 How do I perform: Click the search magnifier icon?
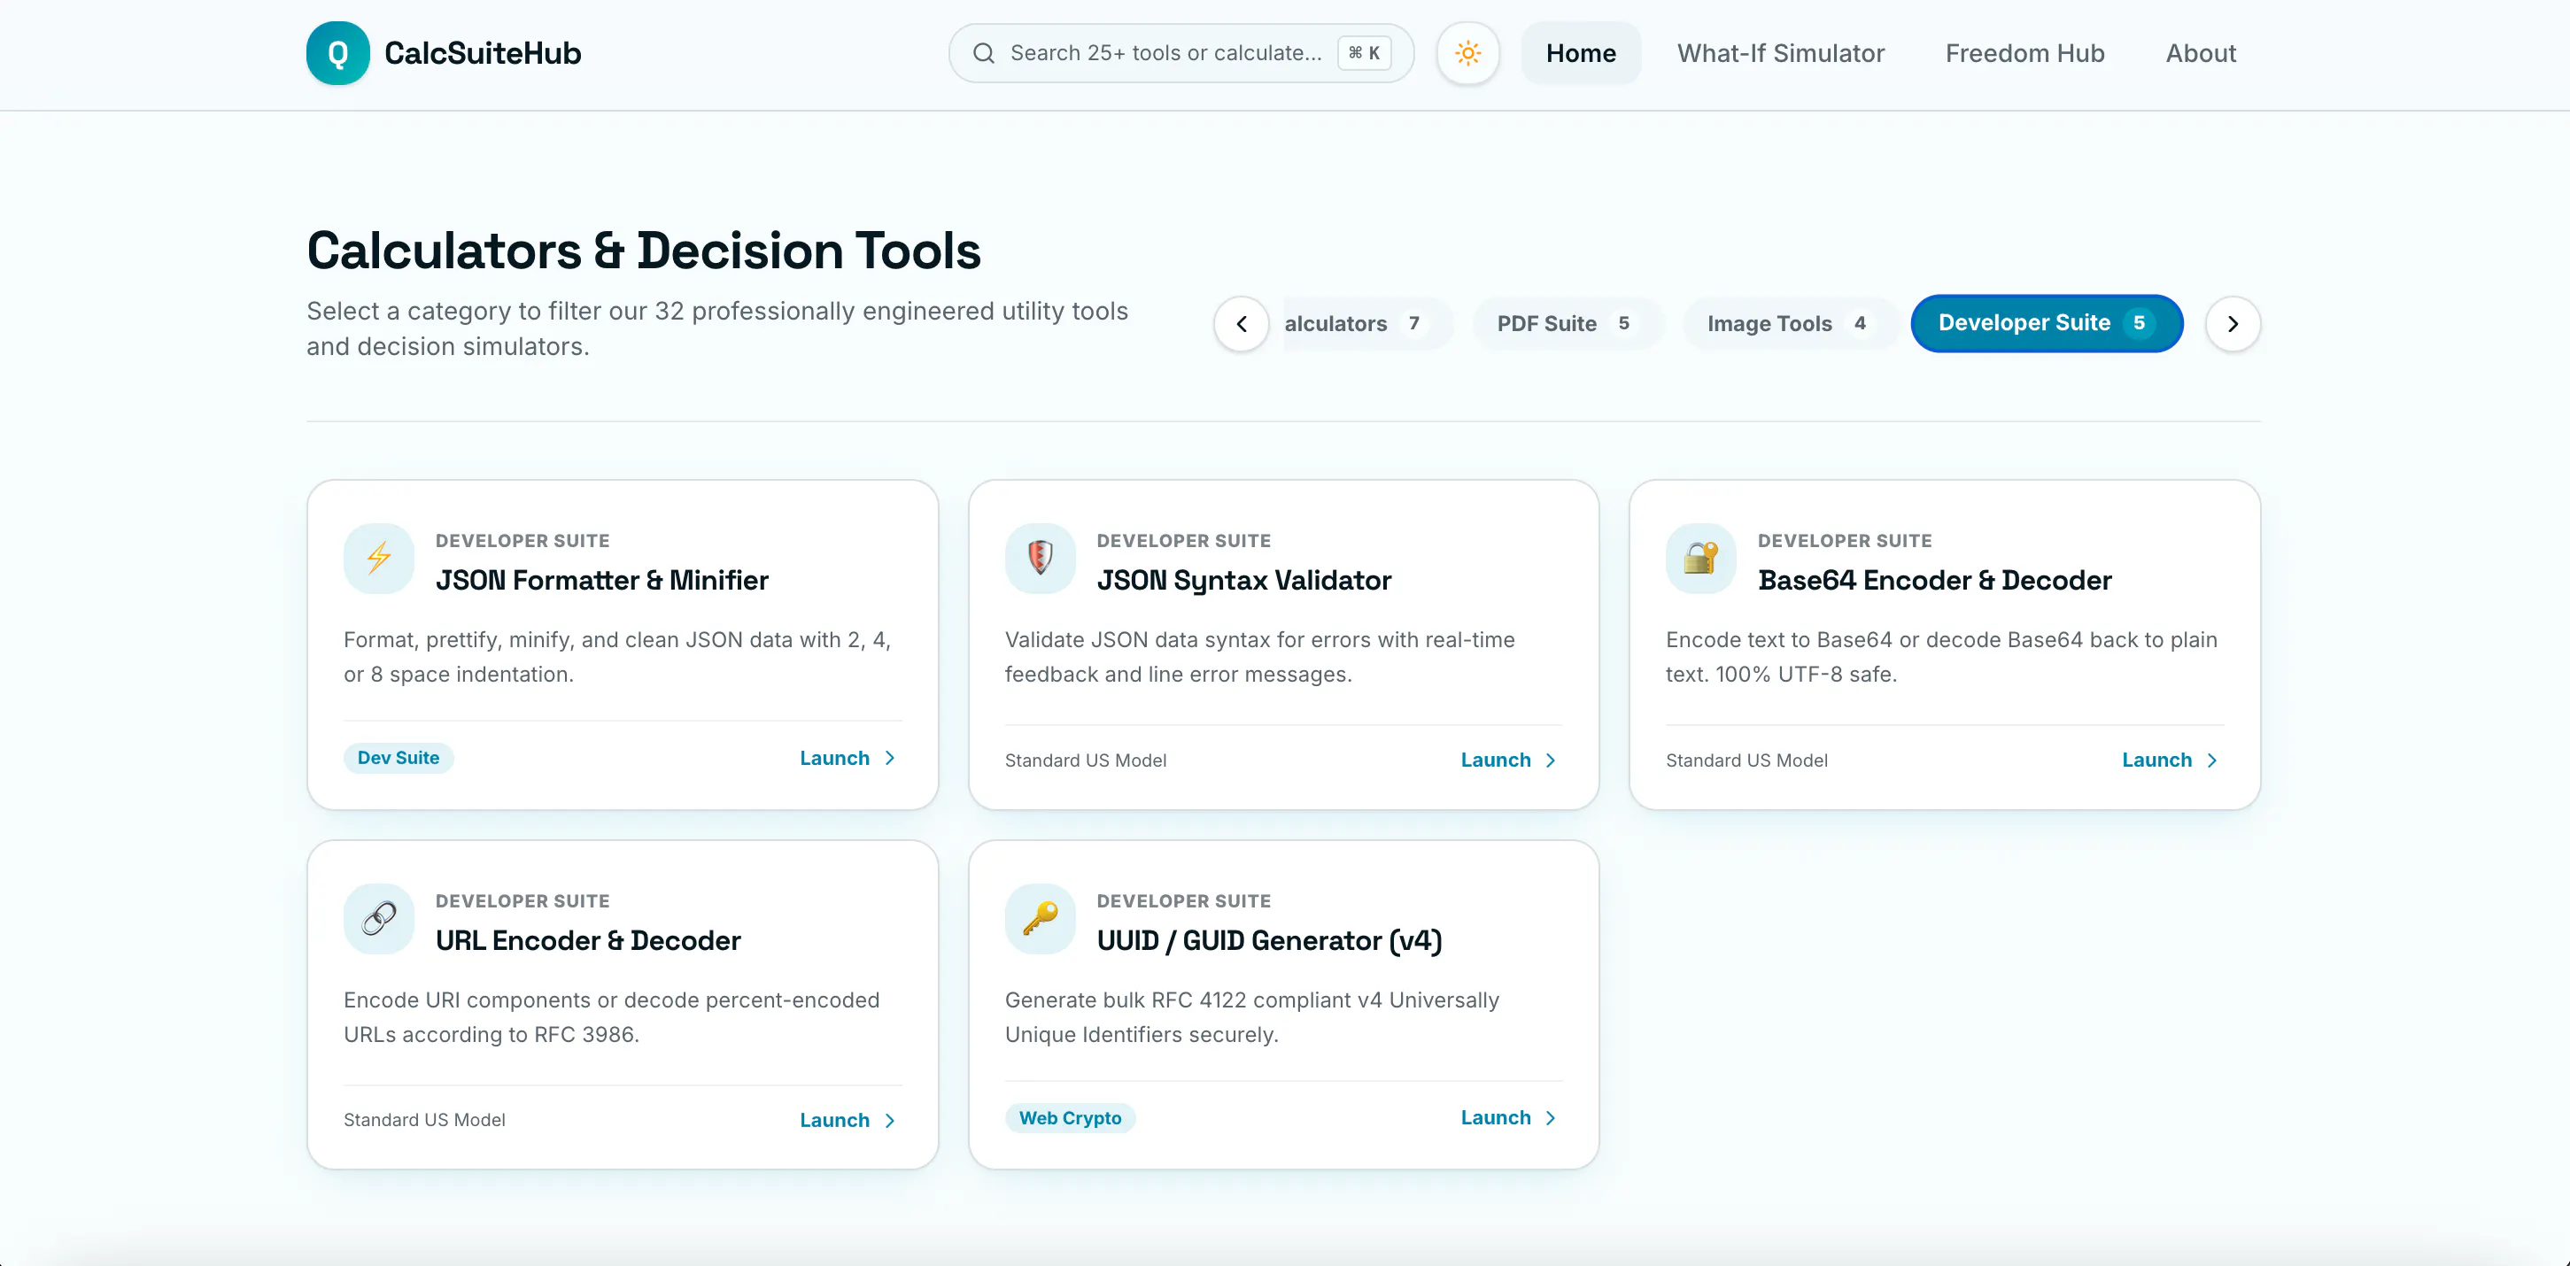984,53
